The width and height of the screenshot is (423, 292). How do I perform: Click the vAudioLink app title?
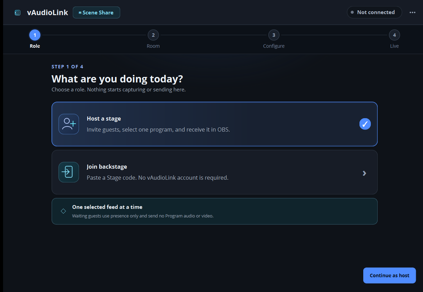[47, 13]
